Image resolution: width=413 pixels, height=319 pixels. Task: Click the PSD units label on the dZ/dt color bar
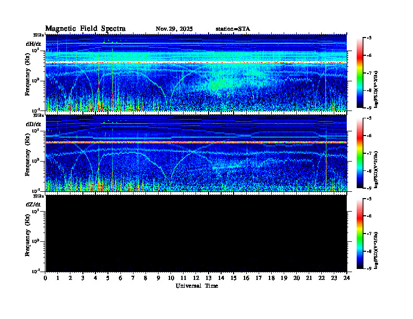pos(376,250)
